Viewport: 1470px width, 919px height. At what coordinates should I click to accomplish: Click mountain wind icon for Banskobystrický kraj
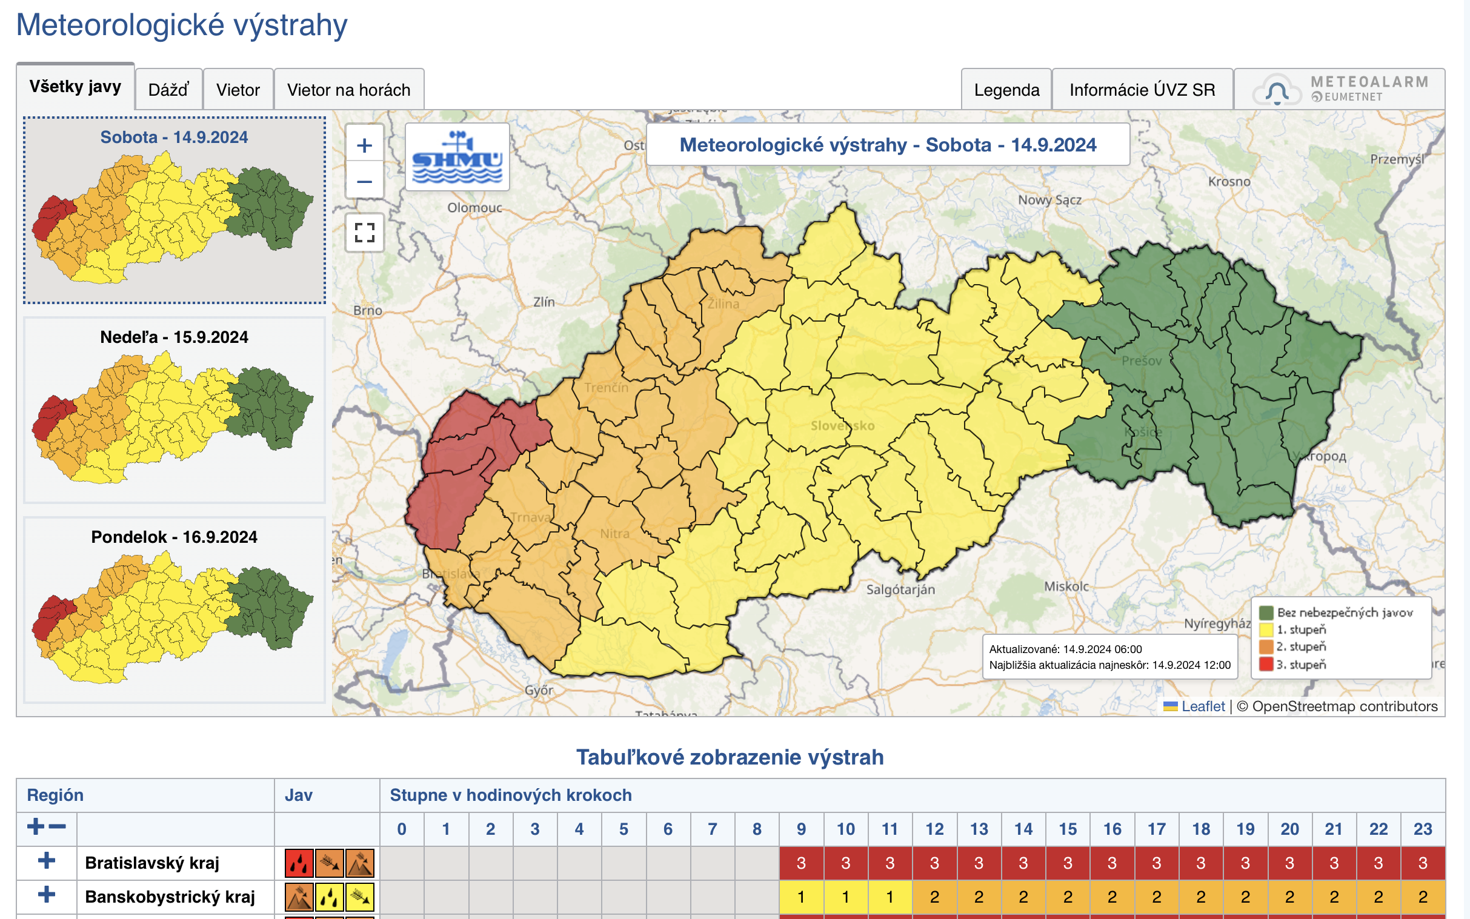point(299,897)
